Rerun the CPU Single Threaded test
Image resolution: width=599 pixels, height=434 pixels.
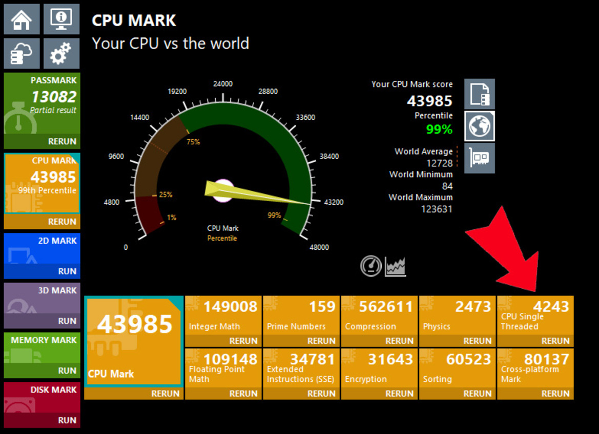[555, 341]
